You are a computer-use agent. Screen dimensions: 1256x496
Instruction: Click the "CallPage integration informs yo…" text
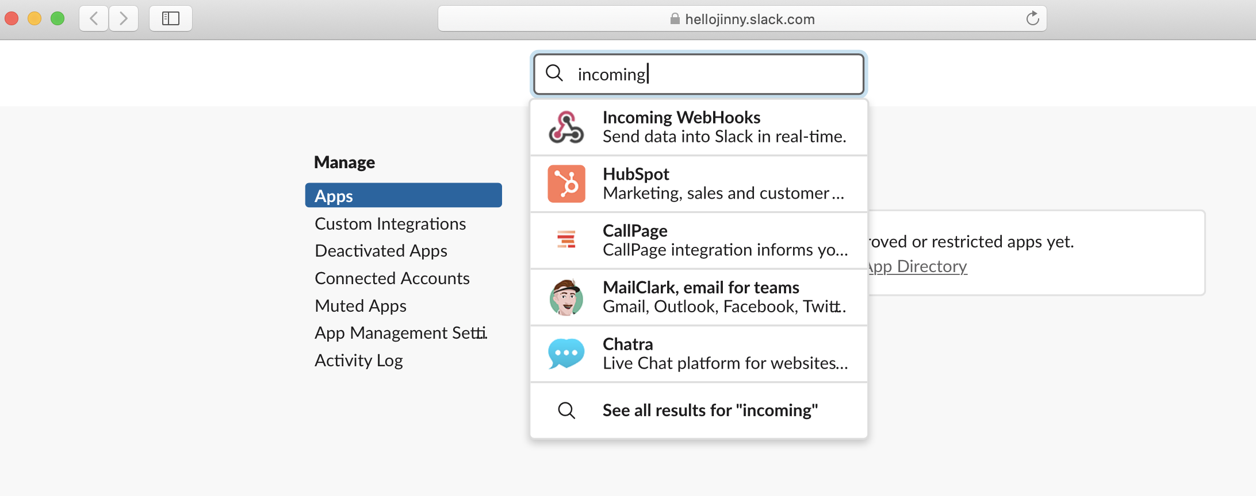(x=725, y=250)
